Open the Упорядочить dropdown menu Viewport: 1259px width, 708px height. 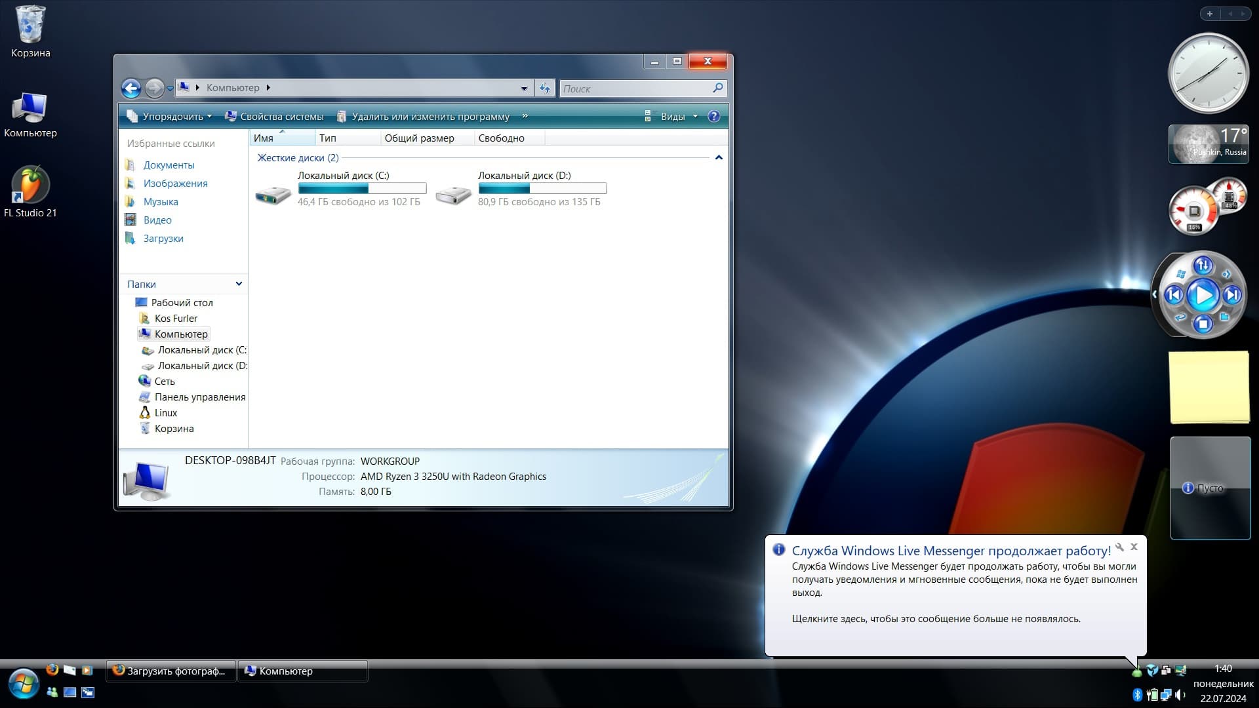tap(170, 117)
